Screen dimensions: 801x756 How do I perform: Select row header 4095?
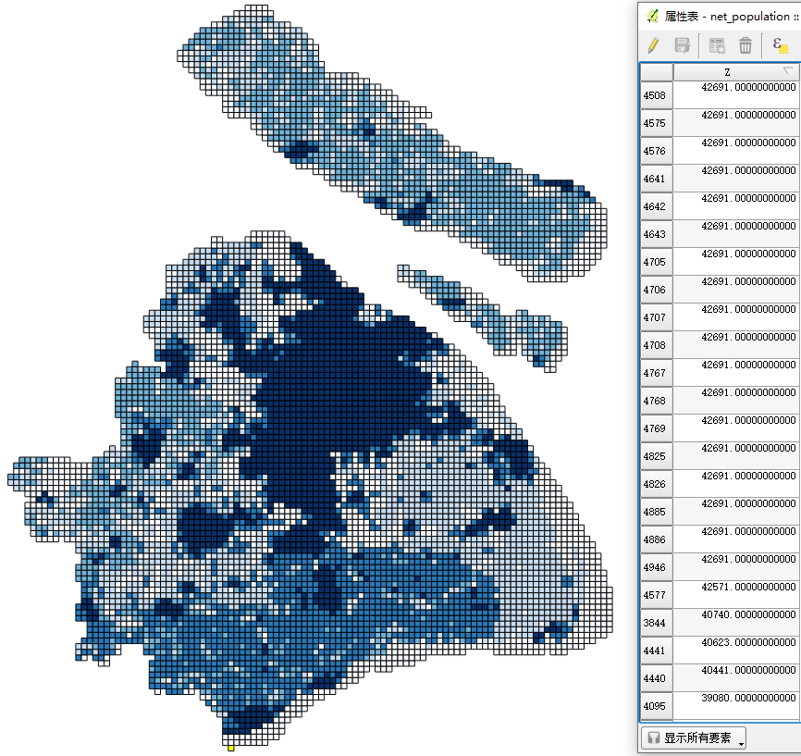(657, 706)
